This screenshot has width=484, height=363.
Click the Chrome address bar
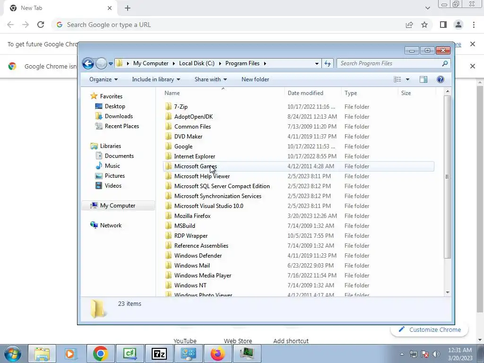click(x=228, y=25)
